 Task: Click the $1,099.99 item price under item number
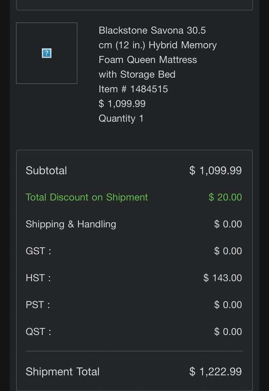pos(122,103)
